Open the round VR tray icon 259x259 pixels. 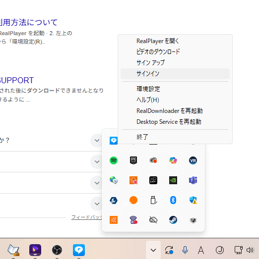tap(193, 160)
